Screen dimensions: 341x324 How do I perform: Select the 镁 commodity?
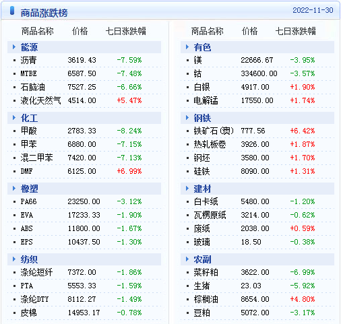tap(198, 60)
